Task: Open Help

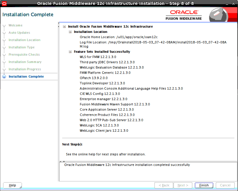Action: tap(12, 185)
